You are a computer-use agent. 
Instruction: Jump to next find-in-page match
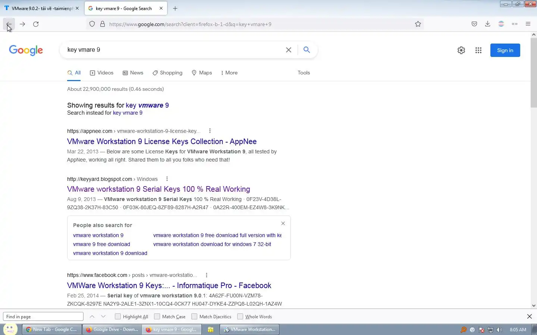(103, 317)
